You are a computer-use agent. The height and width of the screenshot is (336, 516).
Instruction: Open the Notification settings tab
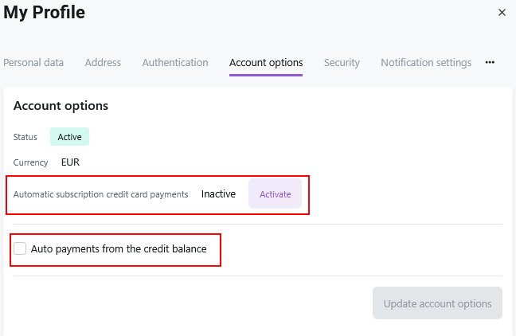tap(426, 63)
